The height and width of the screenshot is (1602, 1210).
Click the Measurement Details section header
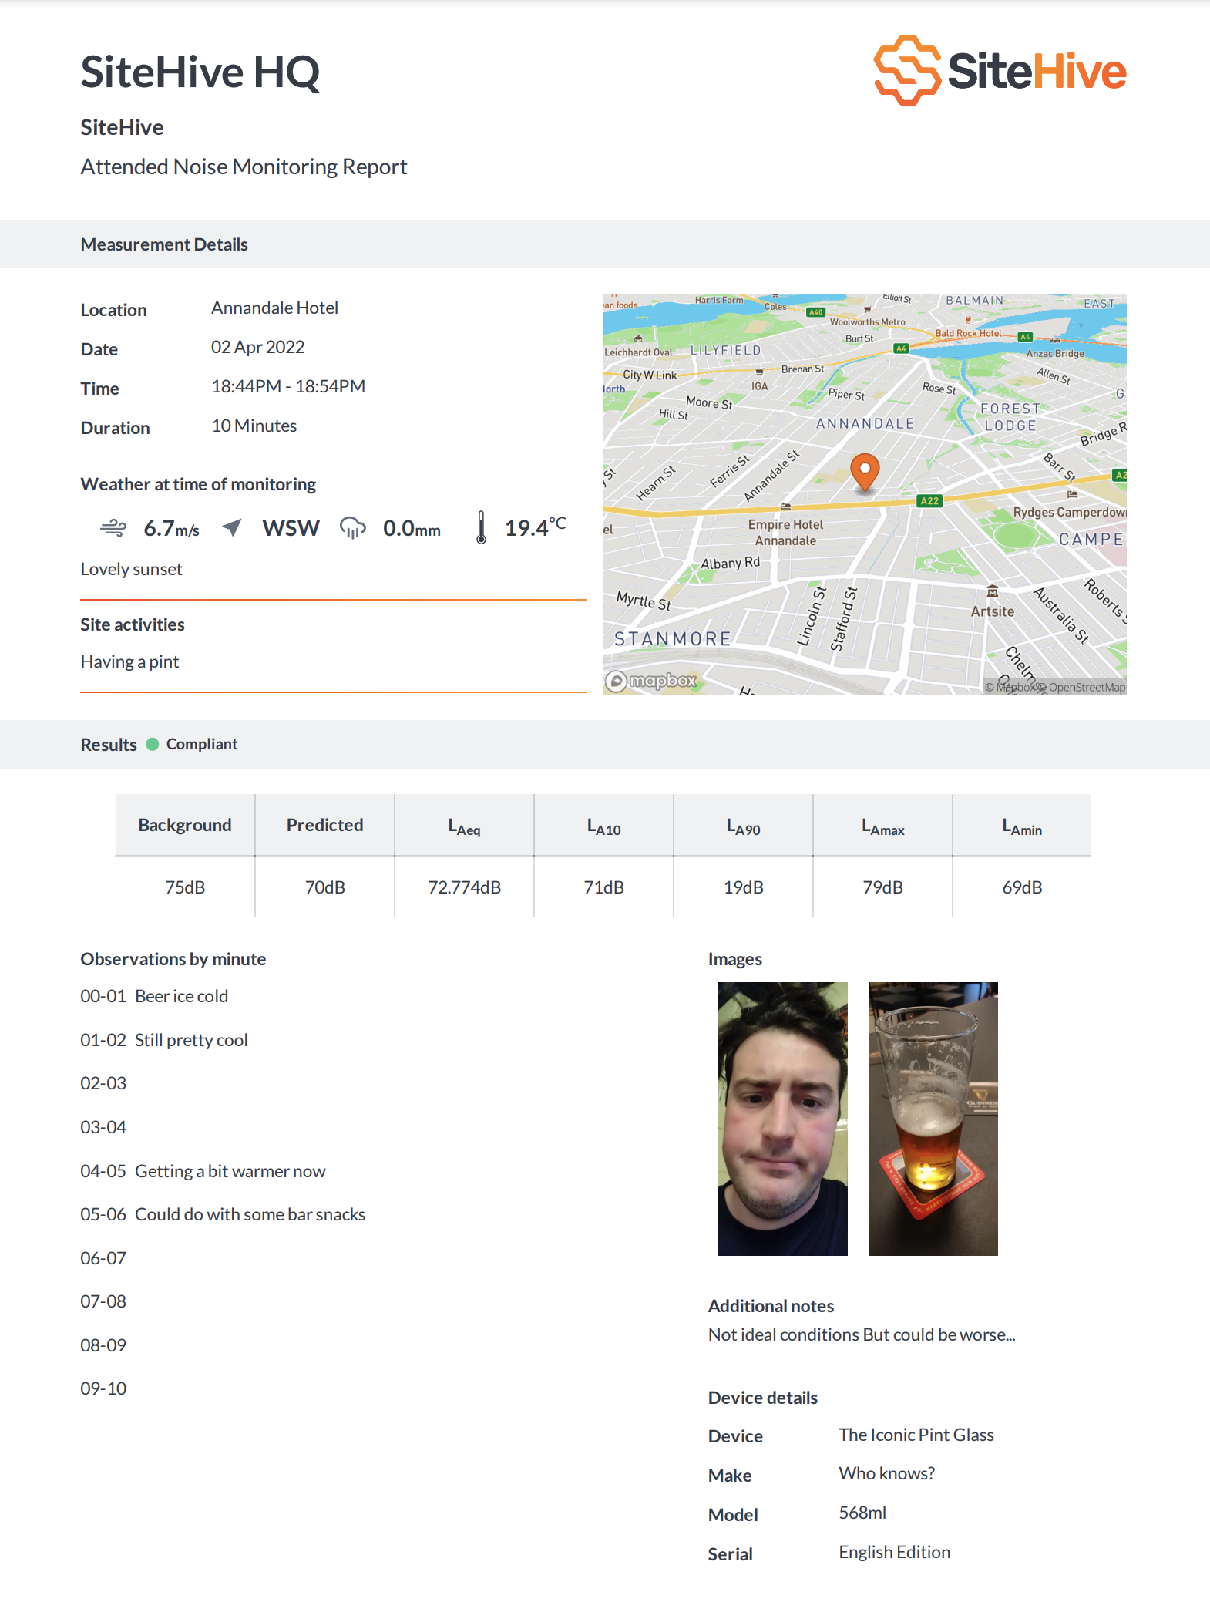[x=164, y=244]
